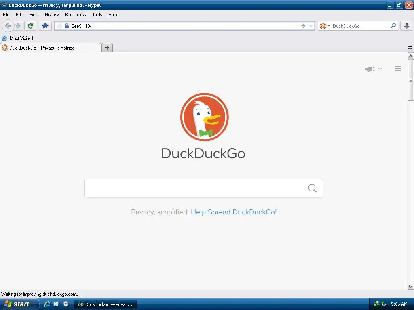
Task: Open the Downloads arrow button
Action: click(x=407, y=26)
